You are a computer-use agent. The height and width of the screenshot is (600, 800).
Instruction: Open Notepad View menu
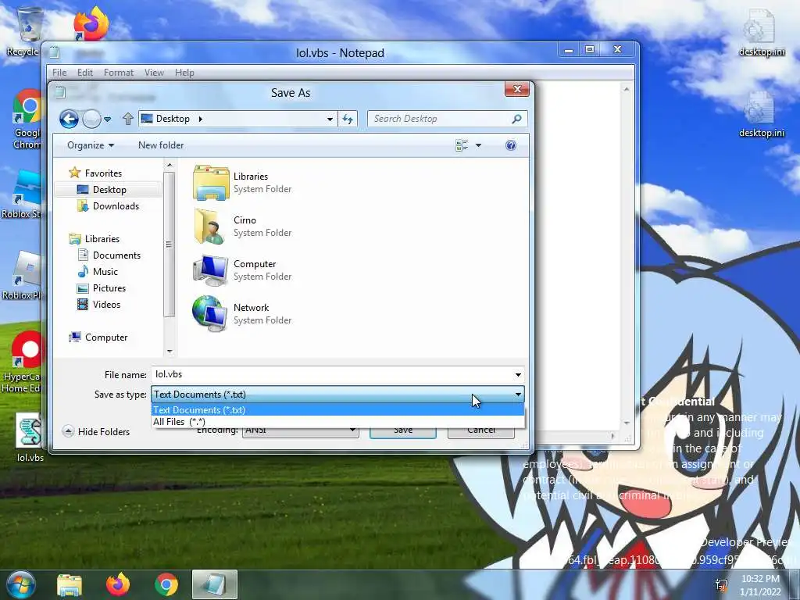pyautogui.click(x=154, y=73)
